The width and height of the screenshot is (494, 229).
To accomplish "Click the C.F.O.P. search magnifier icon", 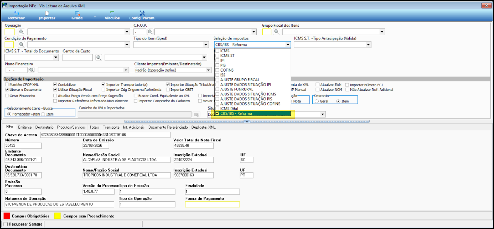I will pyautogui.click(x=150, y=32).
